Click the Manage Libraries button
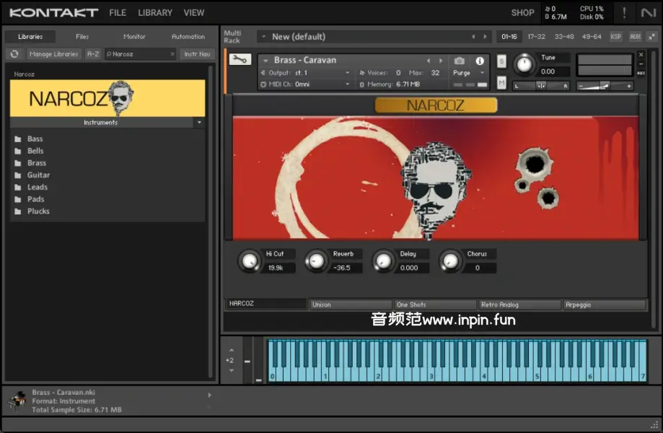The height and width of the screenshot is (433, 663). [54, 53]
